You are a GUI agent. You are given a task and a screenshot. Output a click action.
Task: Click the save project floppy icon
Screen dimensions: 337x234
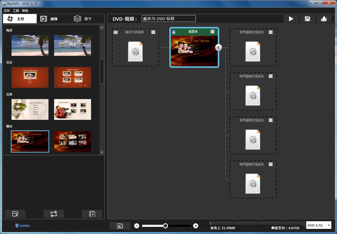pos(307,19)
